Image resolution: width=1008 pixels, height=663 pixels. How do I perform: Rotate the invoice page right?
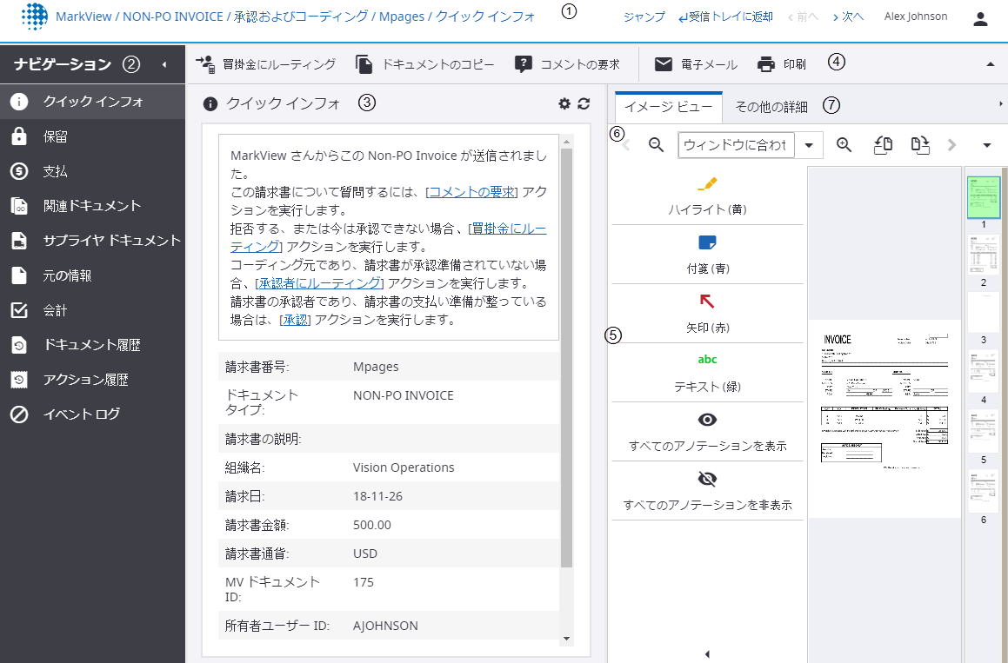click(919, 145)
